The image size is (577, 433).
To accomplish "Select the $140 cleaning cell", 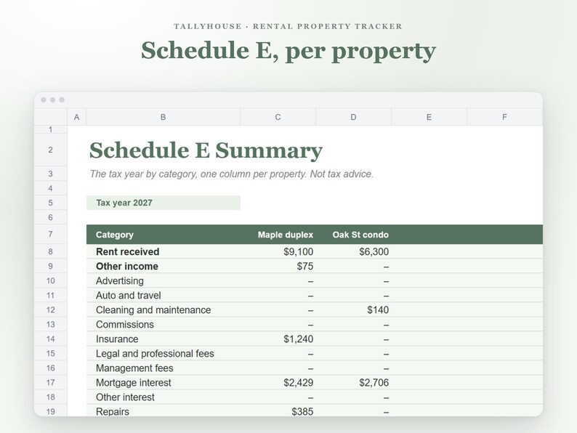I will pos(353,309).
